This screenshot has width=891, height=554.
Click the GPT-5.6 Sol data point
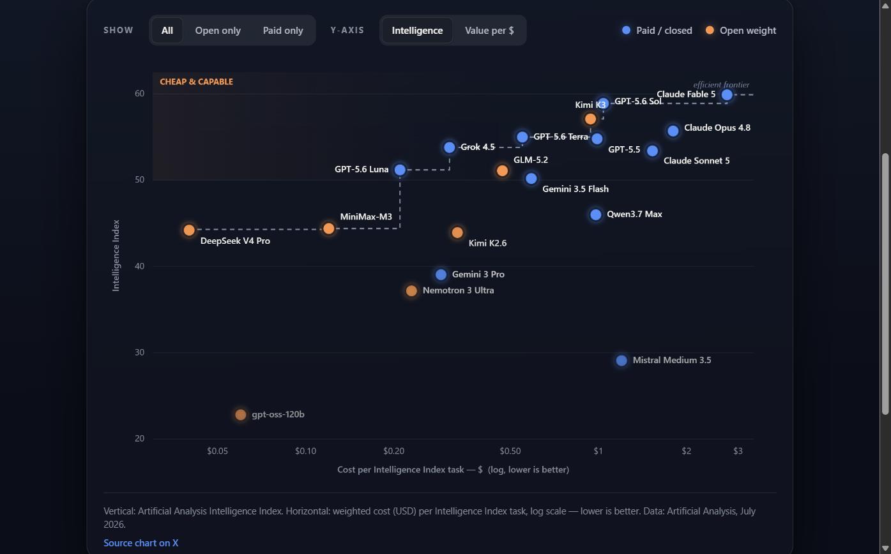604,102
